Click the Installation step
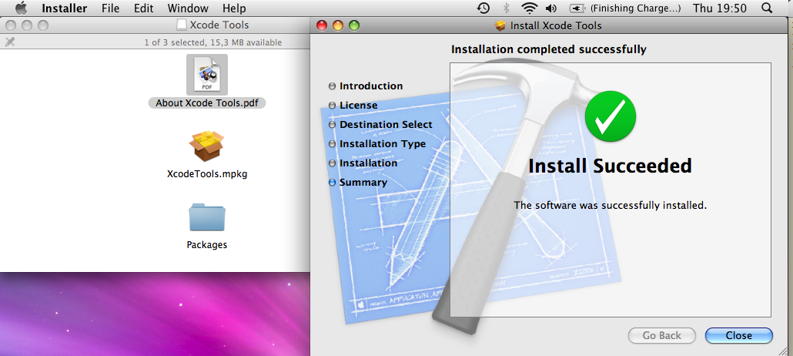The height and width of the screenshot is (356, 793). (368, 163)
